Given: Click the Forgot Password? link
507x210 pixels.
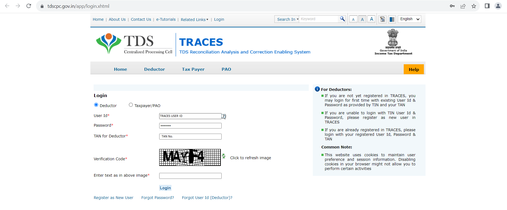Looking at the screenshot, I should tap(158, 198).
